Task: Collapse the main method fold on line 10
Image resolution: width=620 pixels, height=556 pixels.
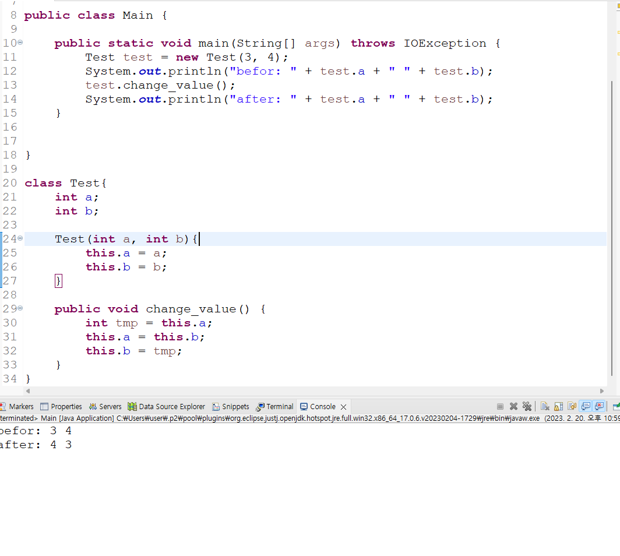Action: pyautogui.click(x=20, y=42)
